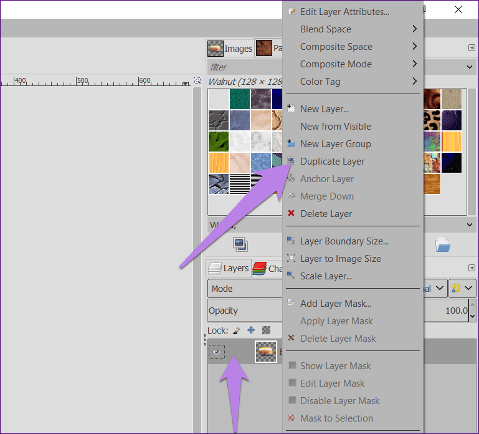The width and height of the screenshot is (479, 434).
Task: Click the red Delete Layer icon
Action: (x=291, y=213)
